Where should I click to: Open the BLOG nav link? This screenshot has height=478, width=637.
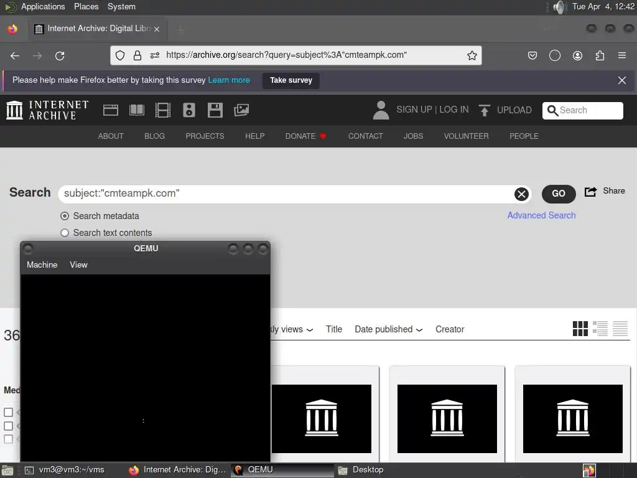coord(154,136)
